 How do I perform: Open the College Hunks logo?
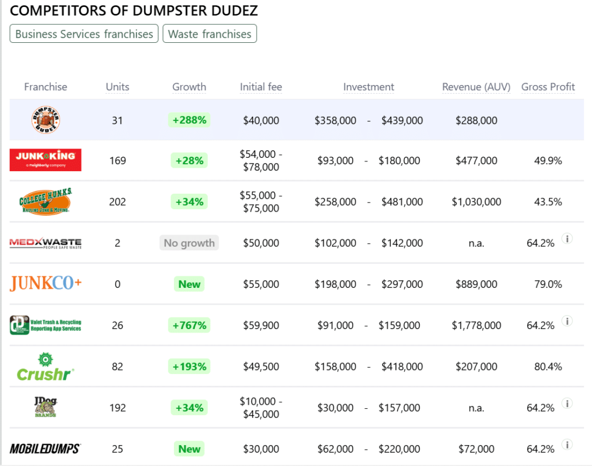[x=45, y=202]
